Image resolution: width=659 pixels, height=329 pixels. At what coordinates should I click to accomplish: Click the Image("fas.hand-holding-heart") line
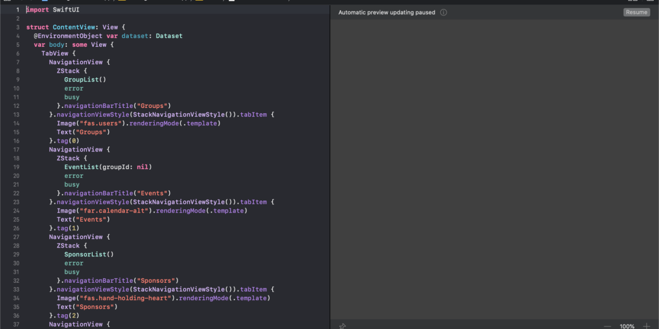(x=163, y=298)
